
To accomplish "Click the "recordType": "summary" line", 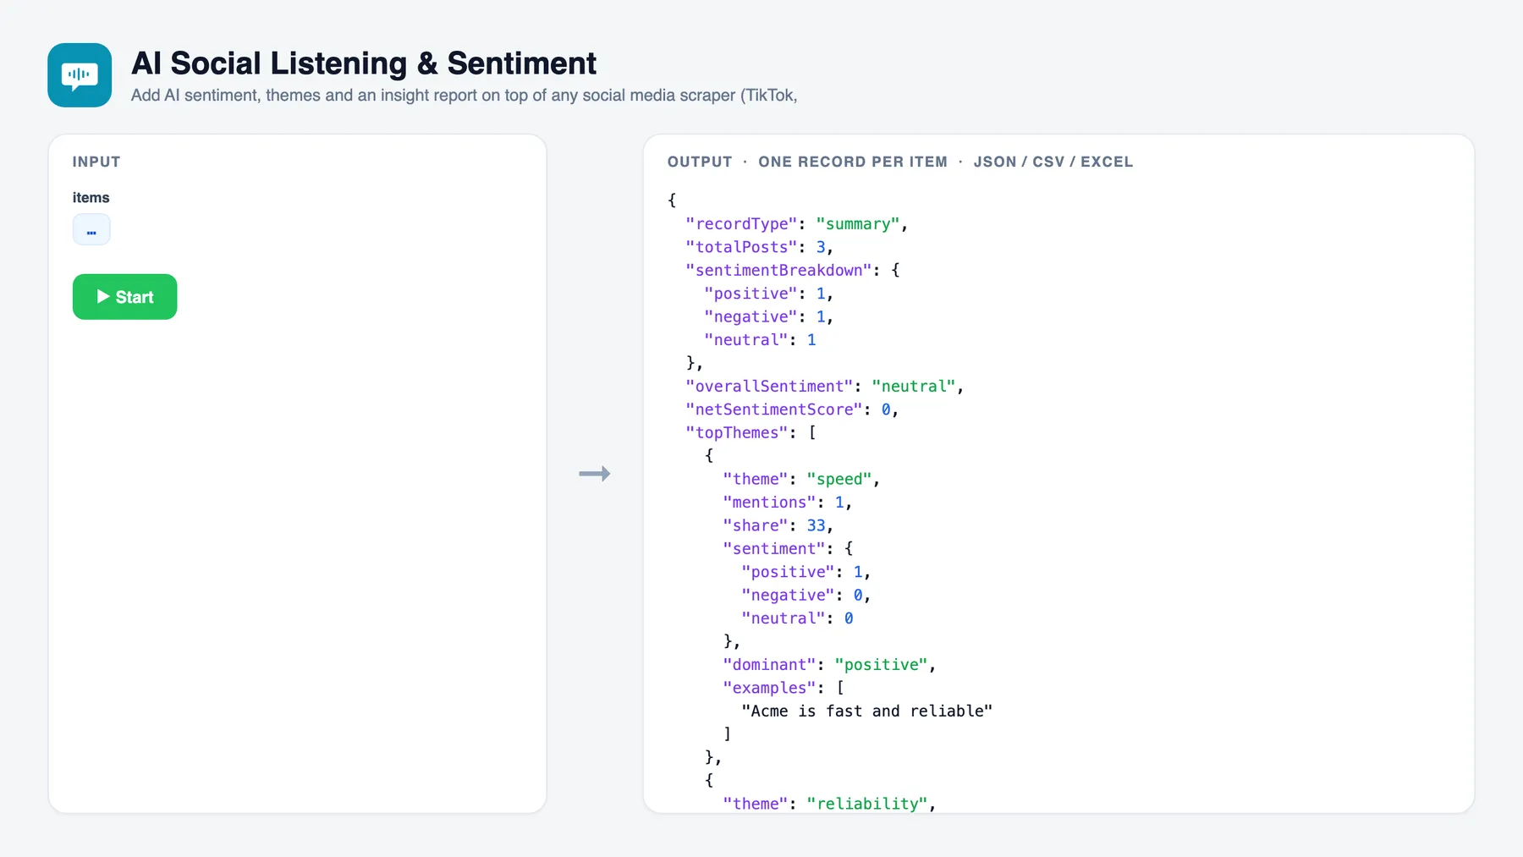I will coord(797,224).
